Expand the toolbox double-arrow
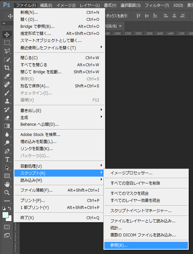 coord(4,23)
